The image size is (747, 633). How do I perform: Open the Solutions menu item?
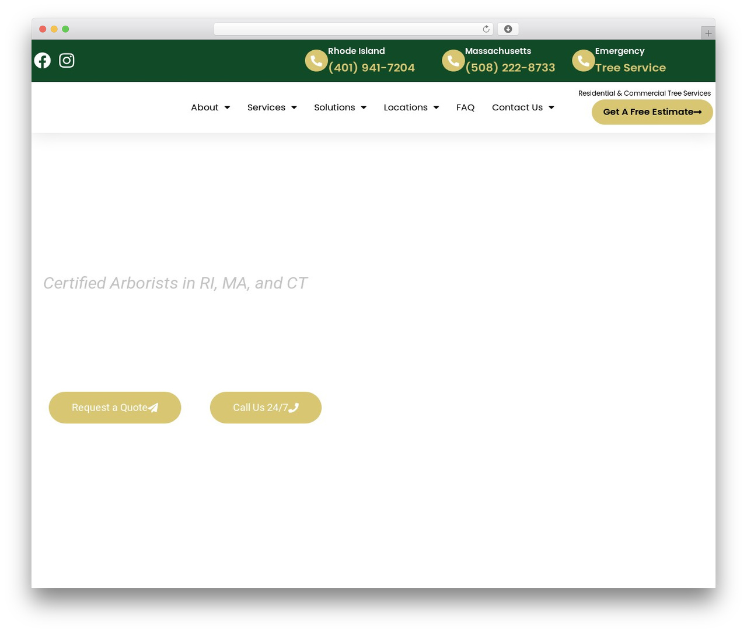click(334, 107)
